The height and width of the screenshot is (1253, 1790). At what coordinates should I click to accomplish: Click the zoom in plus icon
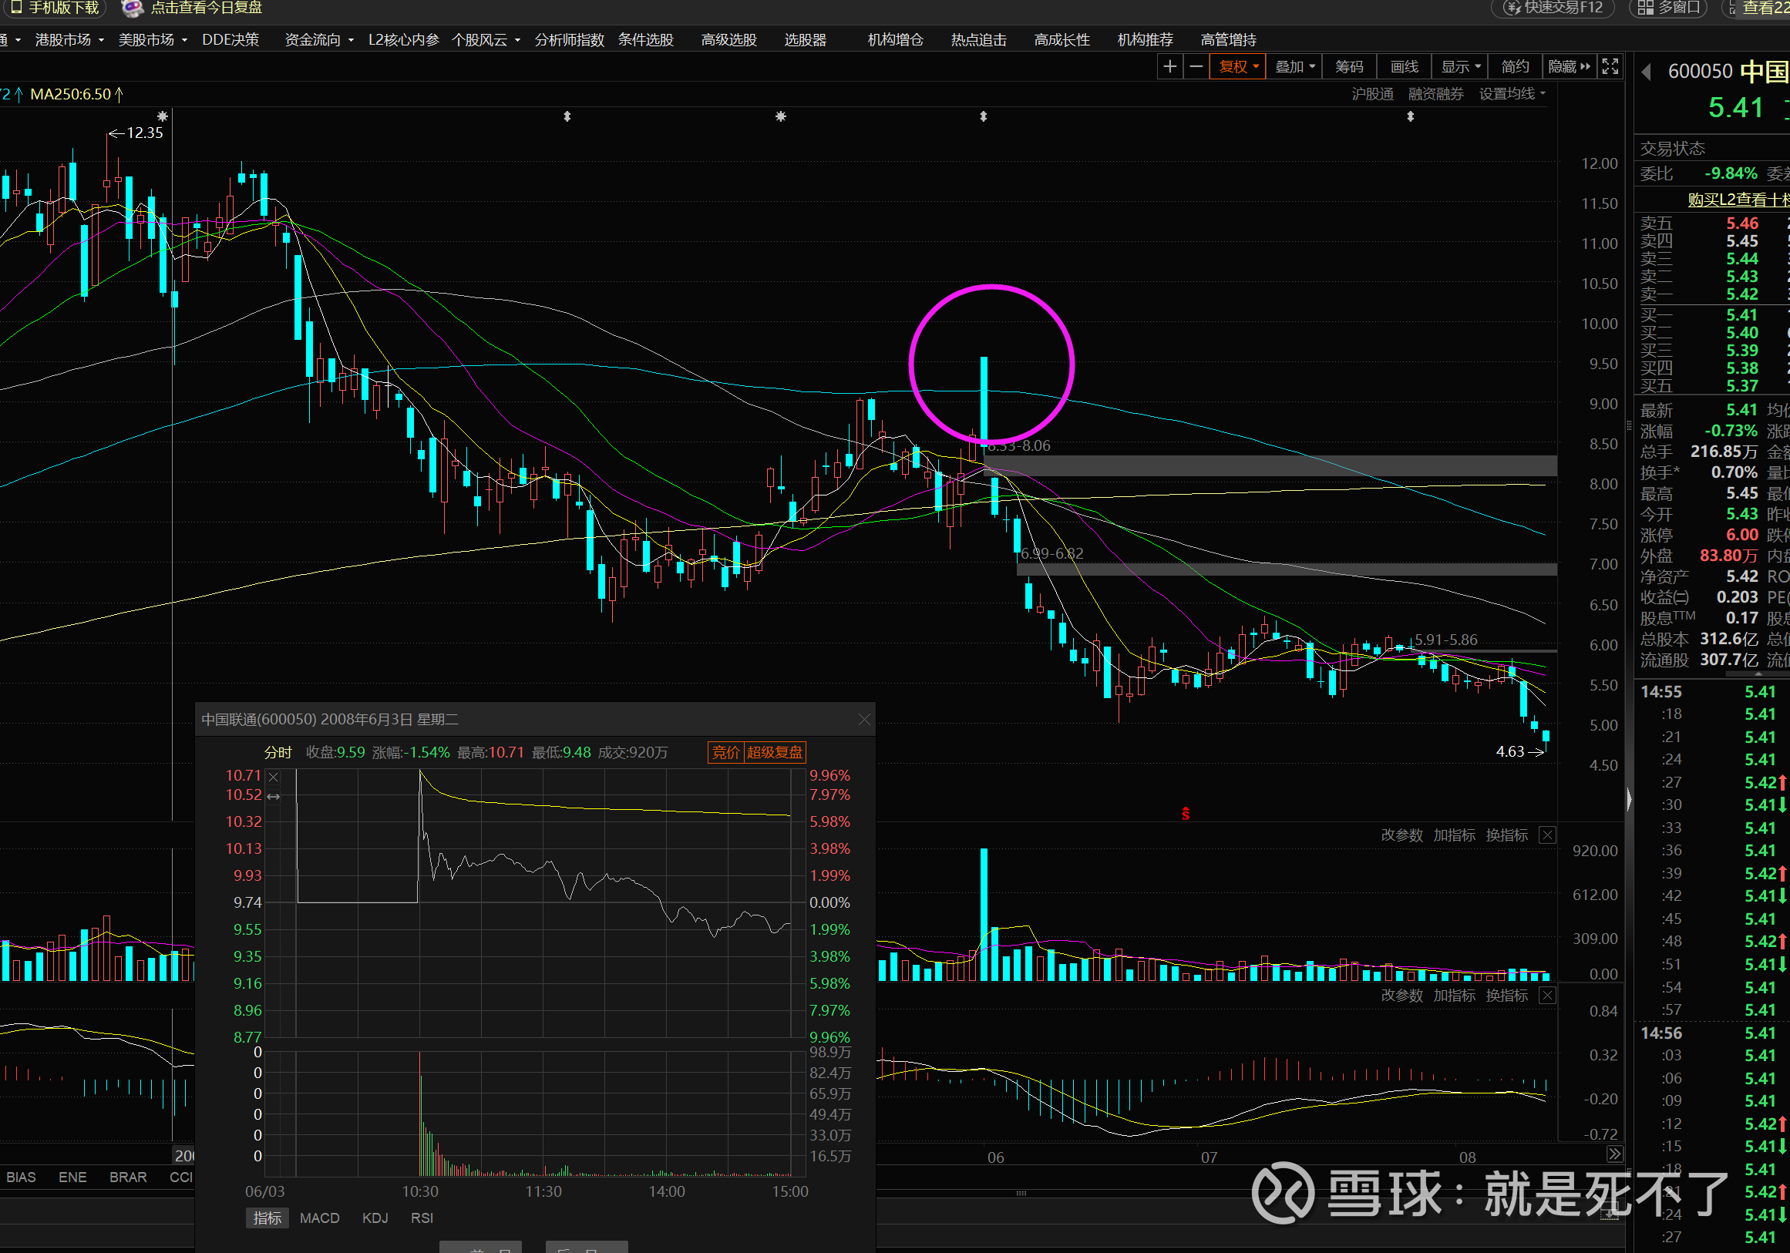1169,67
